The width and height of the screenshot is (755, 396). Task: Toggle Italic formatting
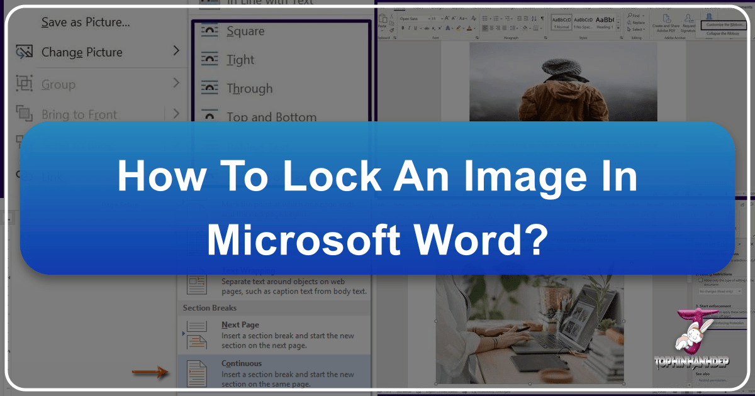point(409,29)
